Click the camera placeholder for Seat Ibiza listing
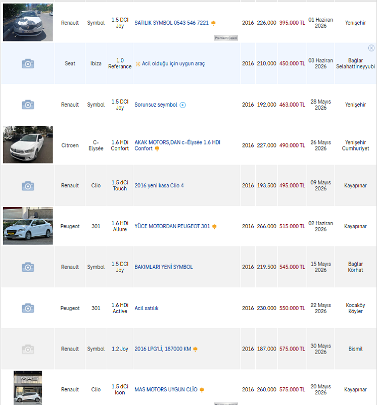The height and width of the screenshot is (405, 379). (x=28, y=64)
